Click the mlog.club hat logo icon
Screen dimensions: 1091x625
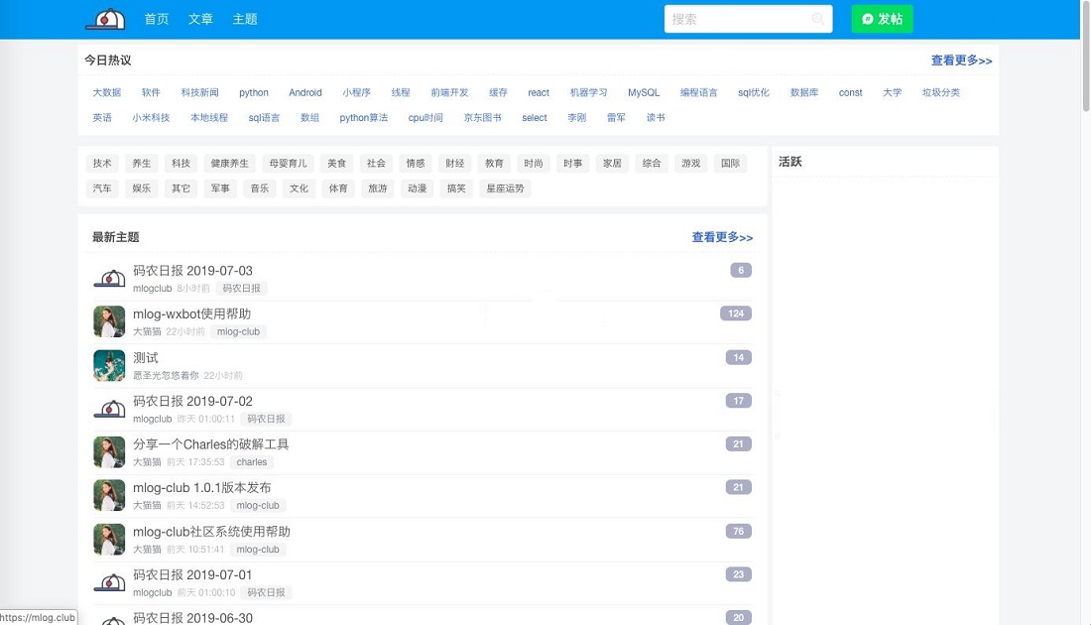pyautogui.click(x=106, y=18)
